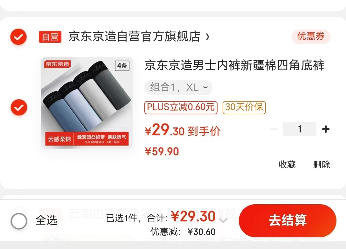Screen dimensions: 346x249
Task: Uncheck the 京东京造 store selection checkmark
Action: coord(18,37)
